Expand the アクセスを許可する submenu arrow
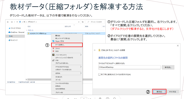Viewport: 184px width, 99px height. 81,67
